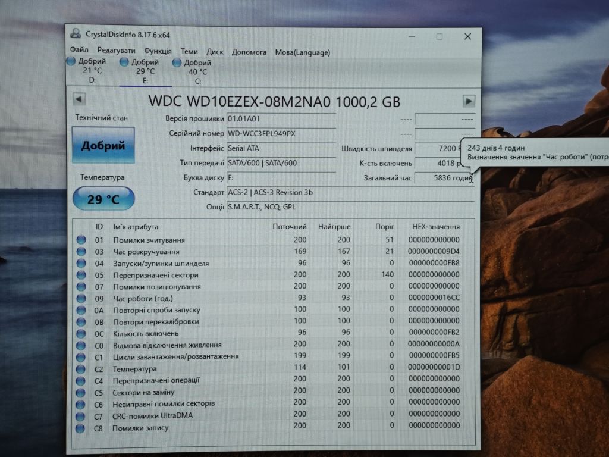609x457 pixels.
Task: Click HEX value 0000000009D4
Action: [x=434, y=252]
